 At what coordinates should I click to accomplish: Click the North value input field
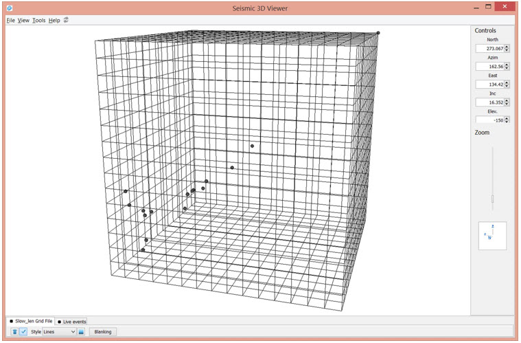490,49
